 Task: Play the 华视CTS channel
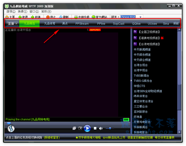[139, 86]
